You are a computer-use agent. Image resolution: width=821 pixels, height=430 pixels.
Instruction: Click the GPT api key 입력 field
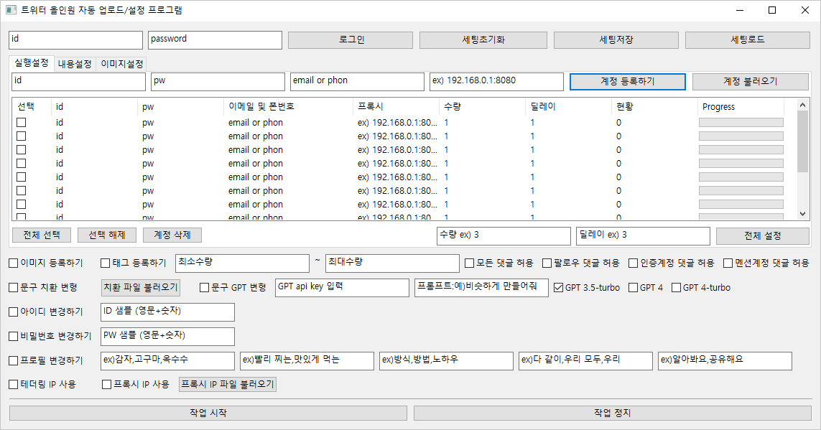pos(342,288)
